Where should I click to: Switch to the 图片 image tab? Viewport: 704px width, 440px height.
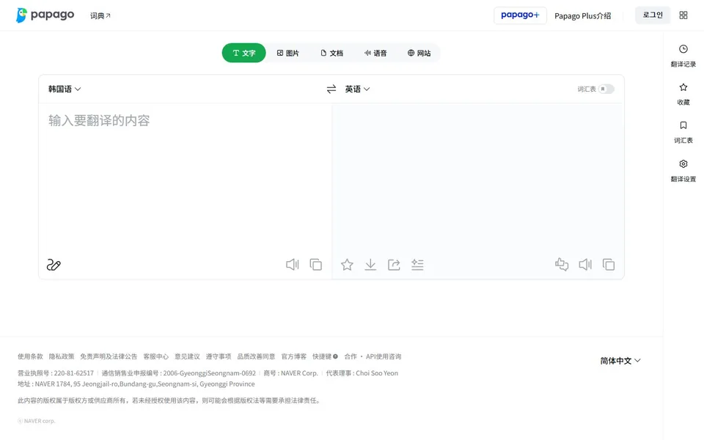[x=287, y=53]
